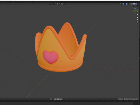Switch to the Scripting workspace tab
The height and width of the screenshot is (105, 140).
pos(56,2)
